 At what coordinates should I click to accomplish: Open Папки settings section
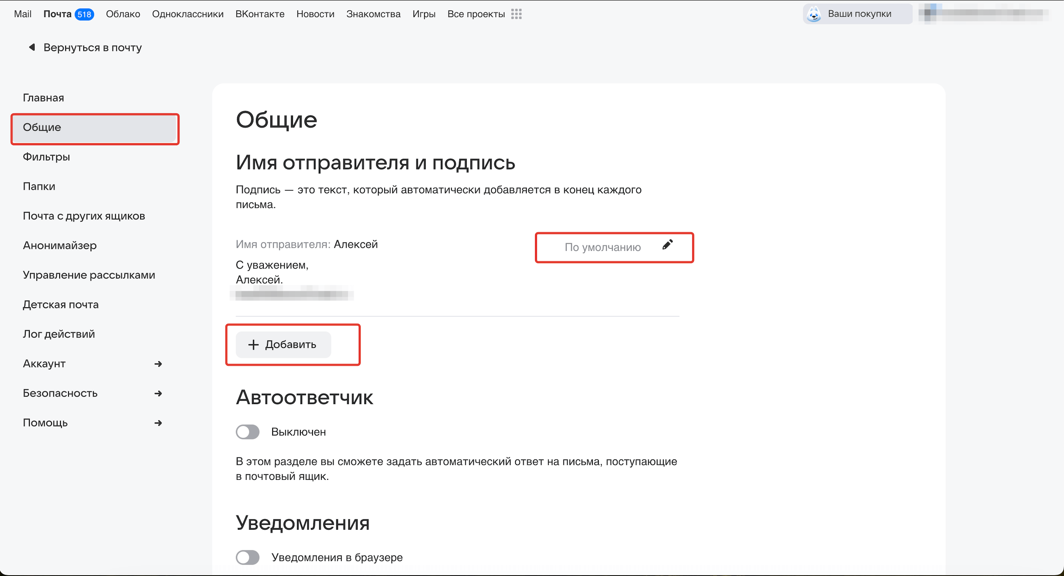tap(39, 187)
